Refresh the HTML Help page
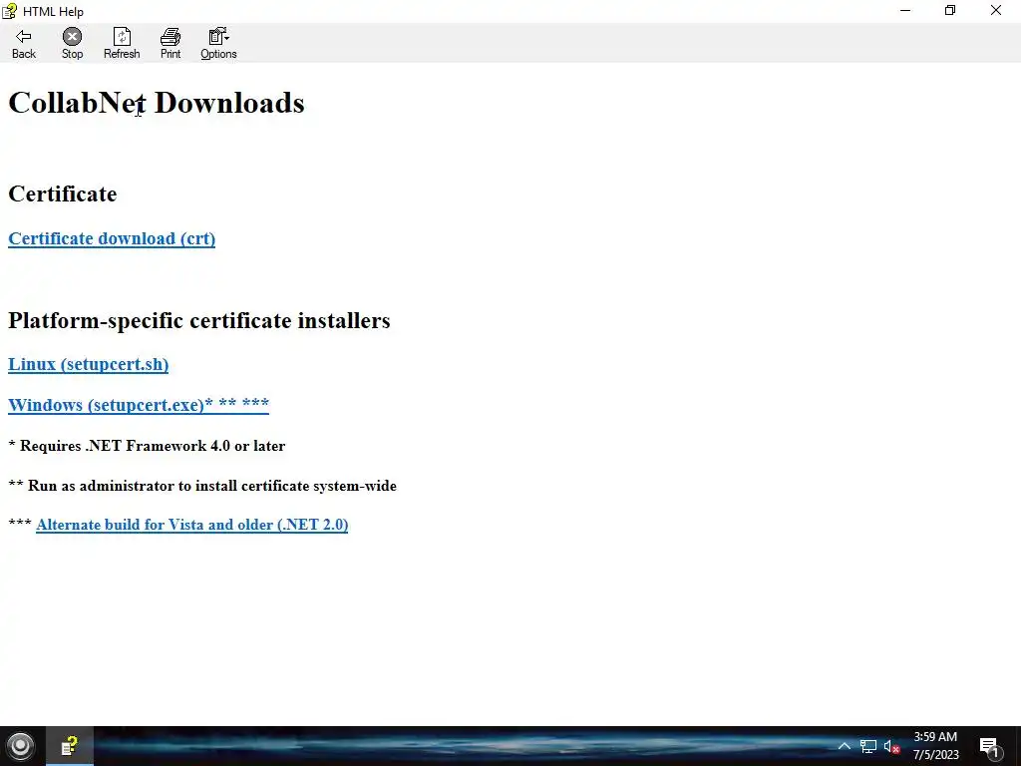Image resolution: width=1021 pixels, height=766 pixels. (122, 44)
